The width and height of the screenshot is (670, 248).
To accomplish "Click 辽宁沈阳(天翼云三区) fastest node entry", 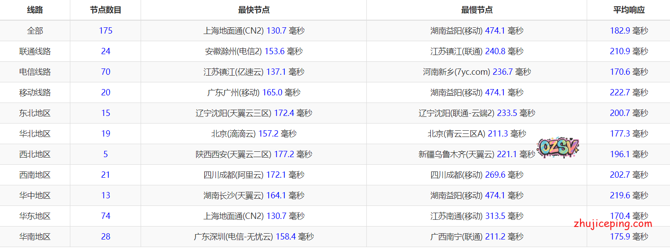I will [253, 113].
